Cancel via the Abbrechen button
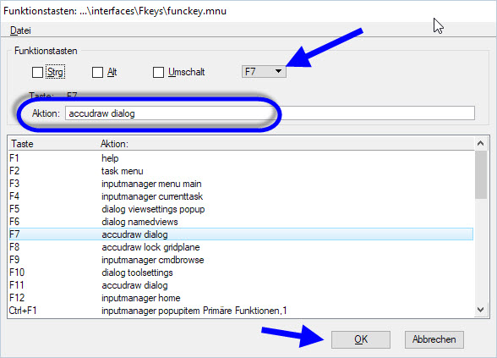The height and width of the screenshot is (358, 497). pyautogui.click(x=434, y=339)
